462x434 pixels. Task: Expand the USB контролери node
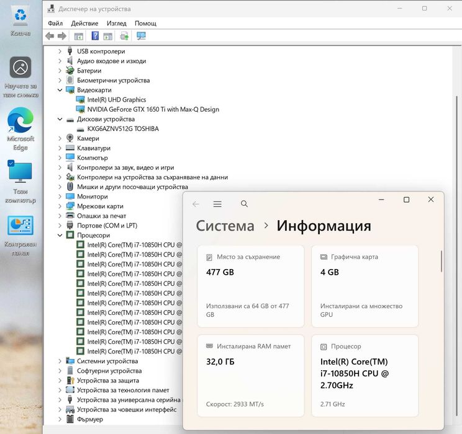60,51
